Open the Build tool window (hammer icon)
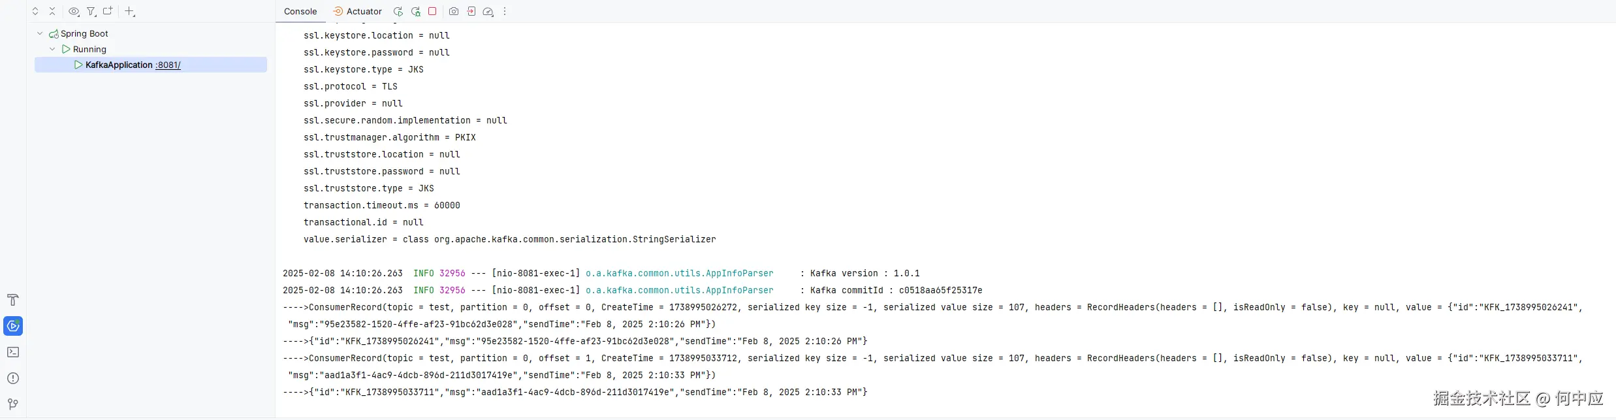This screenshot has width=1616, height=420. click(12, 300)
